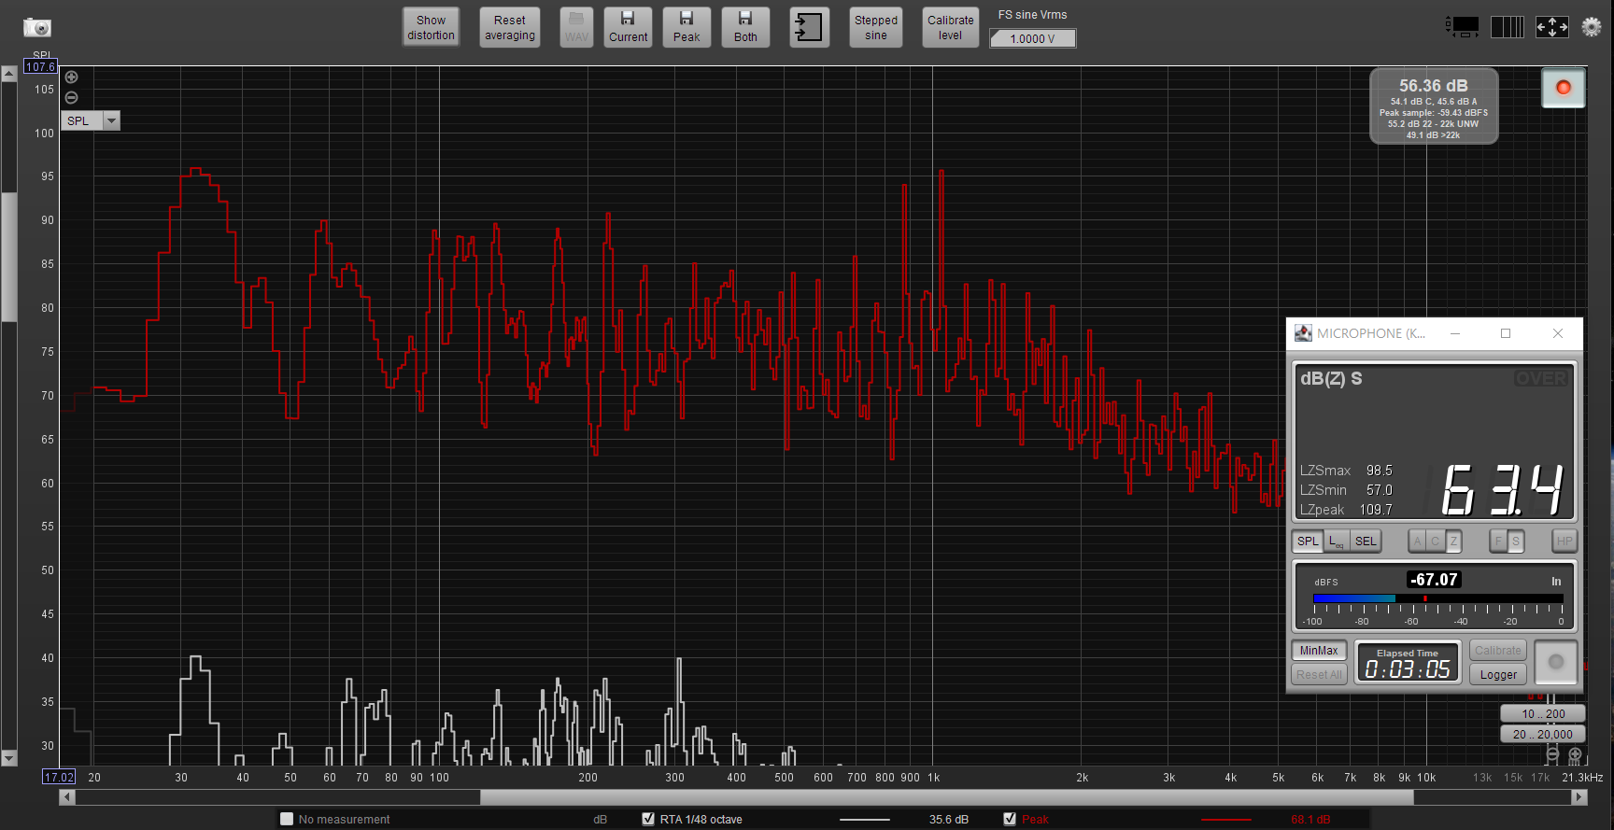Set the frequency range to 20 .. 20,000
Image resolution: width=1614 pixels, height=830 pixels.
click(1543, 734)
